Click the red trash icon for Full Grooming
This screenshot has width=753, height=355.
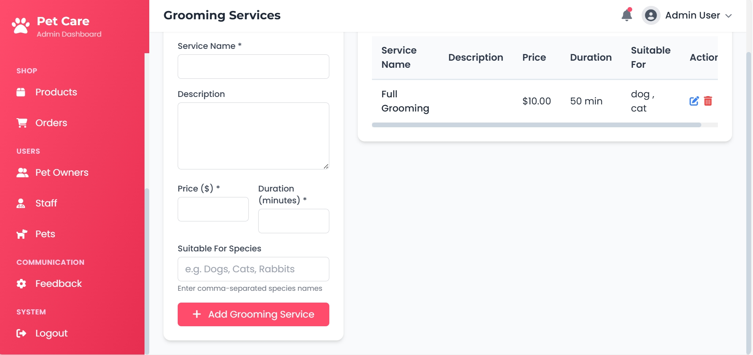pos(708,101)
